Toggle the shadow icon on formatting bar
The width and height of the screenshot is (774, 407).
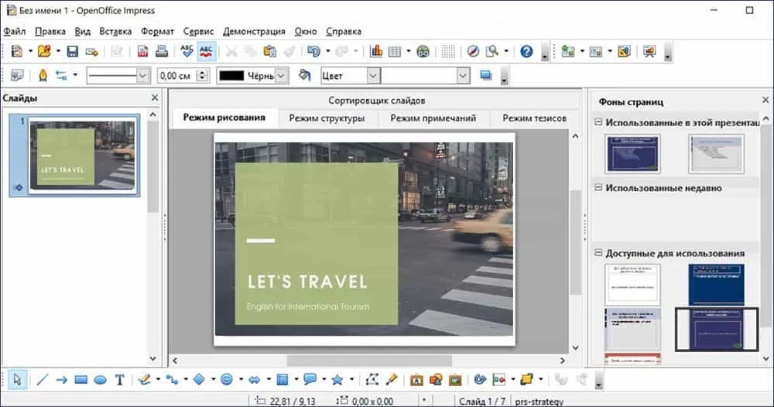coord(486,75)
